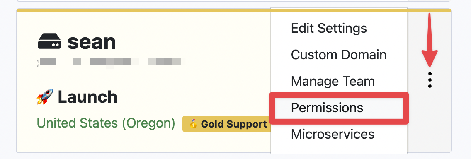Click the blurred server URL under sean
Image resolution: width=471 pixels, height=159 pixels.
tap(111, 62)
